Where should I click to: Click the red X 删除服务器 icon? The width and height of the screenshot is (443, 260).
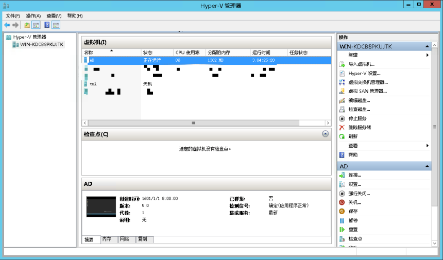coord(342,127)
